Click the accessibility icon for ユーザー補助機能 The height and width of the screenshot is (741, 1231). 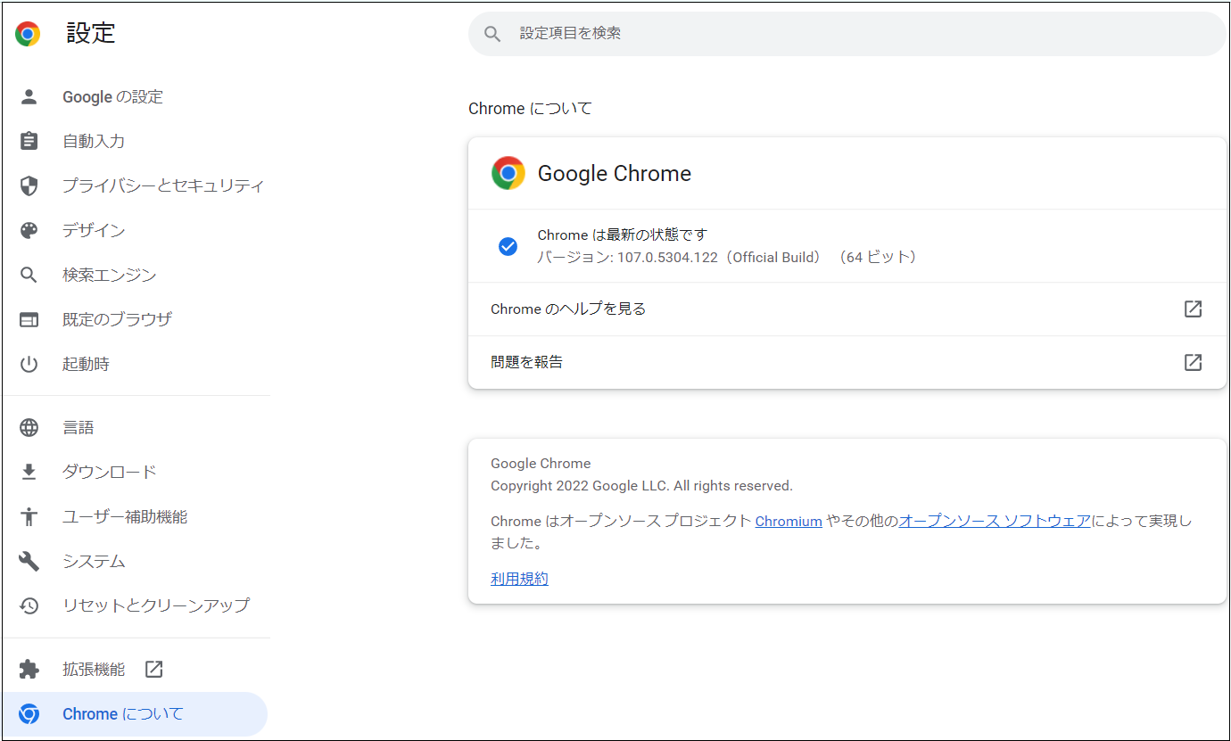[29, 516]
